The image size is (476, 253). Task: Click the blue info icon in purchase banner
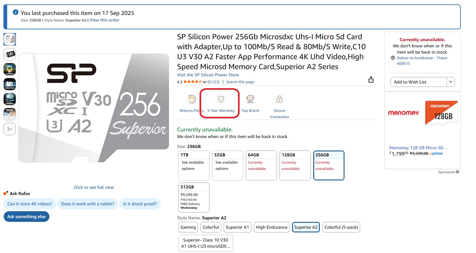tap(16, 12)
